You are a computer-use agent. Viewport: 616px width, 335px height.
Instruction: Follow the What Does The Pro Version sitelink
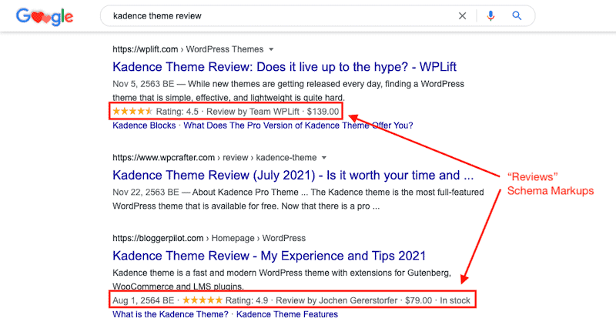298,126
